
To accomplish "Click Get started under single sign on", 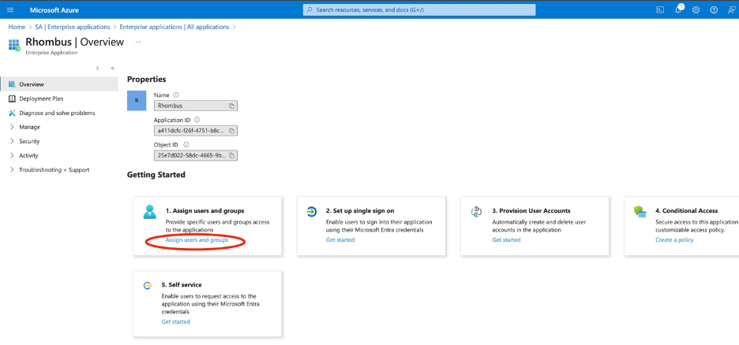I will [340, 240].
